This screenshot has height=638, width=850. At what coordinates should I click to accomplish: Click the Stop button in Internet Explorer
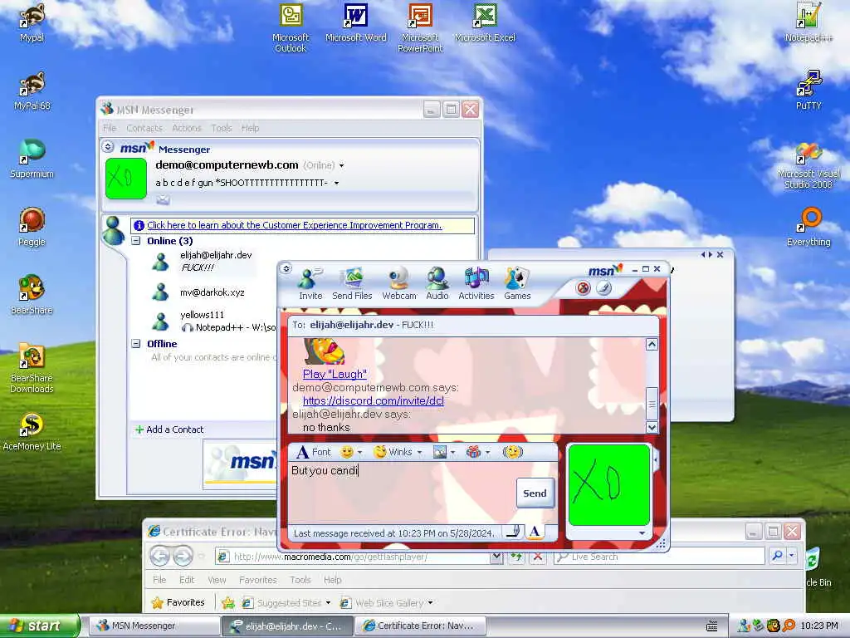[x=537, y=557]
